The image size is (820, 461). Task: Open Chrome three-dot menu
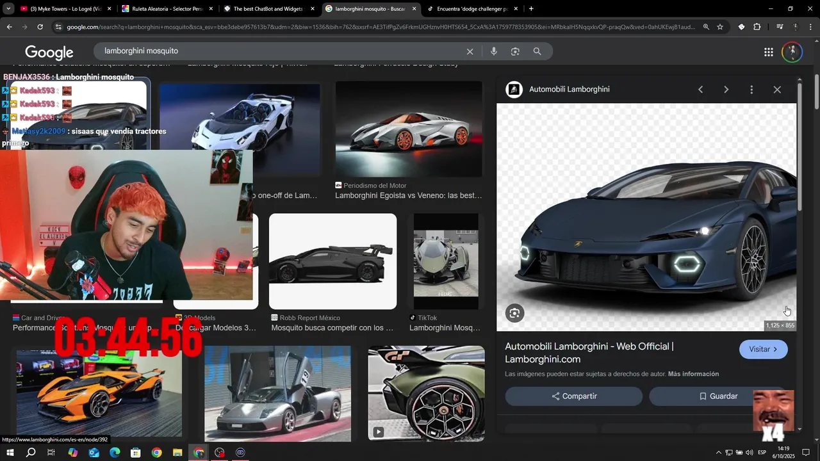coord(810,27)
